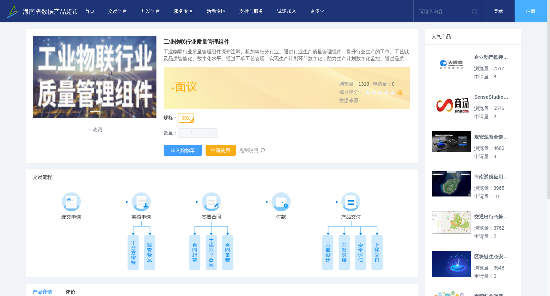This screenshot has height=296, width=550.
Task: Click the 平台方审核 sub-step box
Action: [x=133, y=253]
